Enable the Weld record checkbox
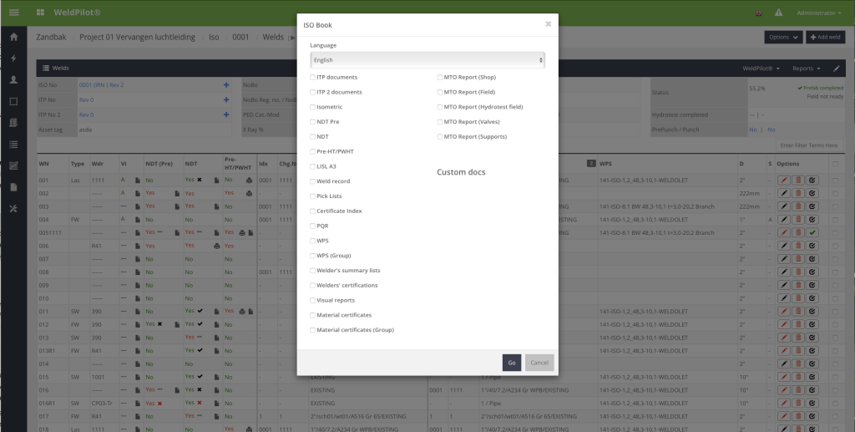This screenshot has height=432, width=855. tap(313, 181)
